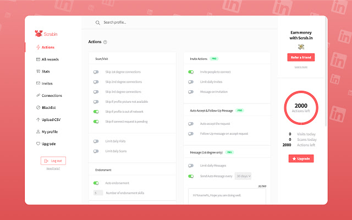Screen dimensions: 352x220
Task: Click the PRO badge beside Auto Accept
Action: (240, 111)
